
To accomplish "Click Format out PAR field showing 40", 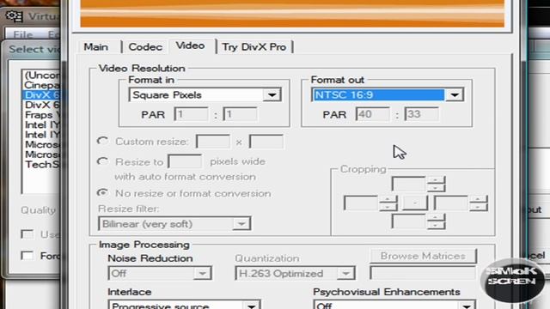I will (372, 114).
